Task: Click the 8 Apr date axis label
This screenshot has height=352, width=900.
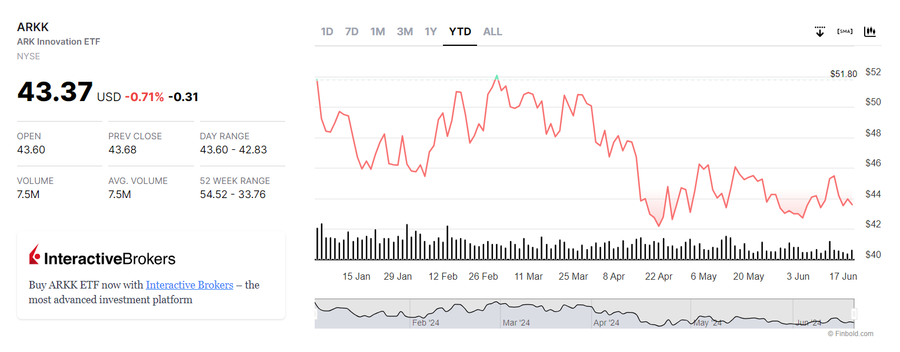Action: click(614, 276)
